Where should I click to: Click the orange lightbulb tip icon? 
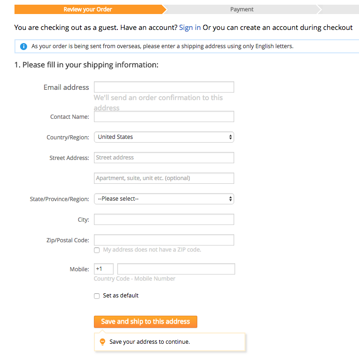point(102,342)
